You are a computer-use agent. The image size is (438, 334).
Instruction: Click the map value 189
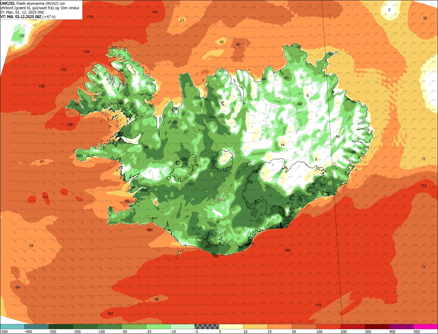(x=287, y=250)
